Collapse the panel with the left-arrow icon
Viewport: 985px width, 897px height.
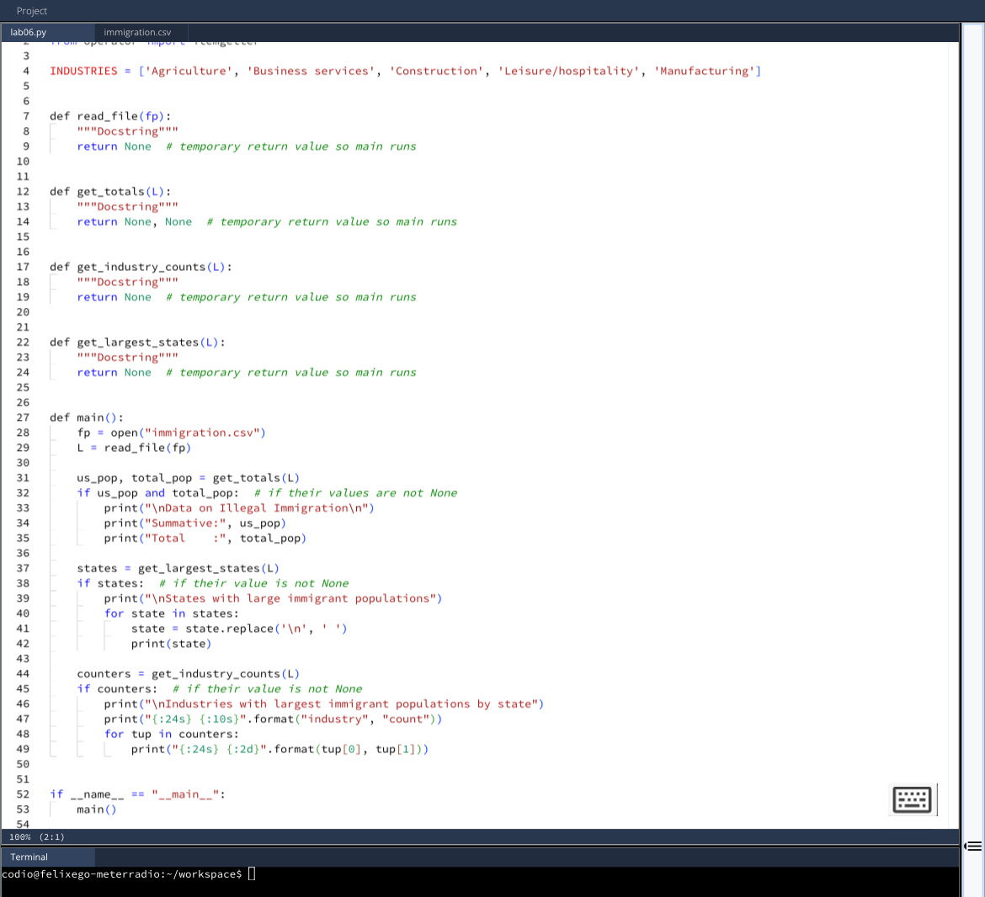(x=973, y=846)
